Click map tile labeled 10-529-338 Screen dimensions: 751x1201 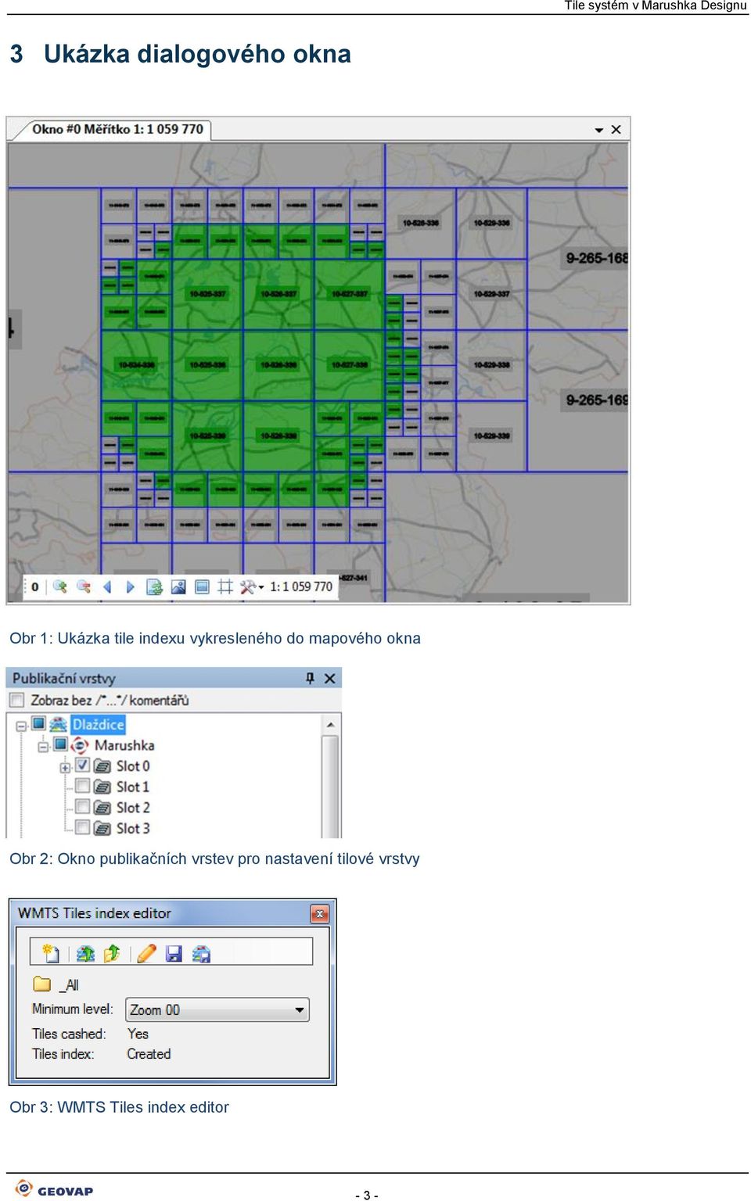tap(491, 365)
